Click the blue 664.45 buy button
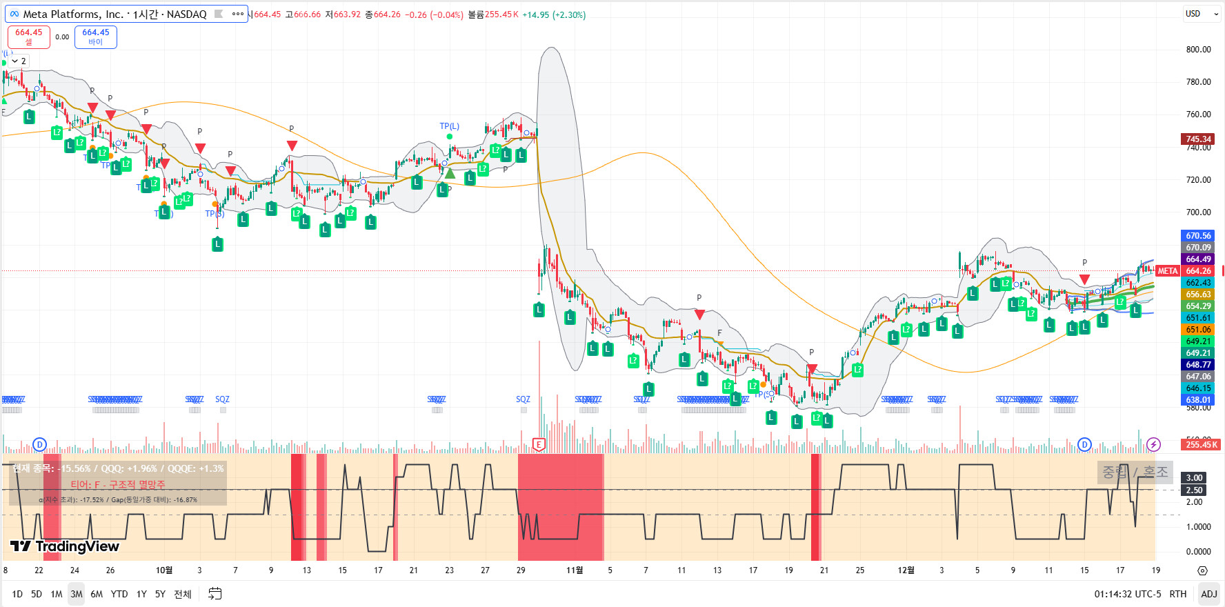This screenshot has height=607, width=1225. point(96,37)
